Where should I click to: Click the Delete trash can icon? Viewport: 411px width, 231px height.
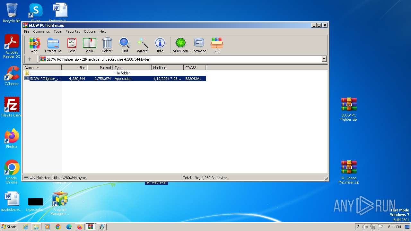coord(107,45)
